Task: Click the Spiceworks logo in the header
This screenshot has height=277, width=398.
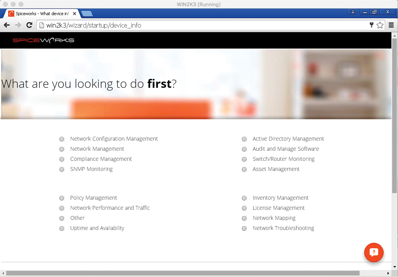Action: 44,40
